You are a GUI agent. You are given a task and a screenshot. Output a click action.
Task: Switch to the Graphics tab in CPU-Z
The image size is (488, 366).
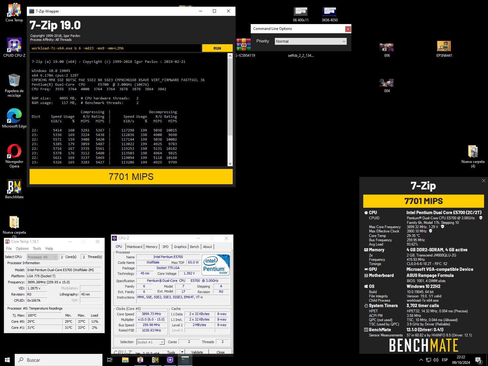pos(180,247)
